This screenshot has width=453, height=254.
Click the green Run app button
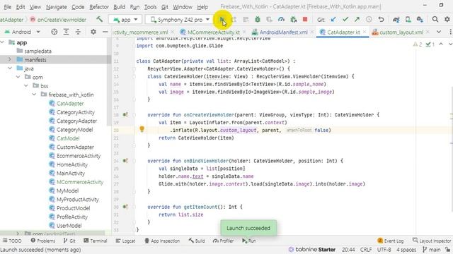click(222, 20)
